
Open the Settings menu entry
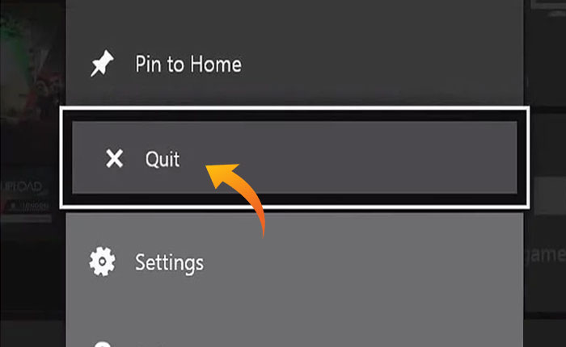(x=294, y=262)
